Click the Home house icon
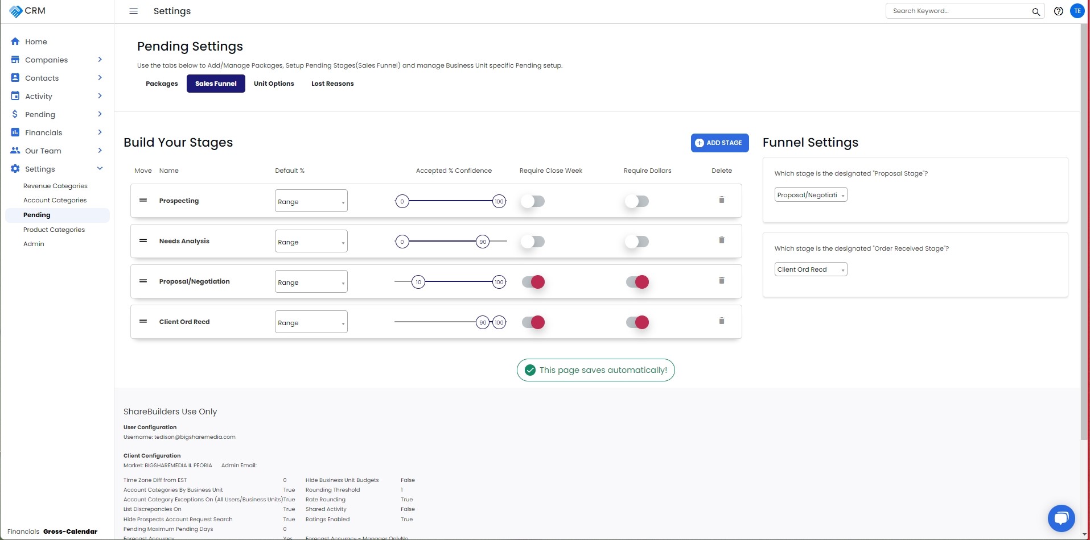This screenshot has width=1090, height=540. coord(15,41)
